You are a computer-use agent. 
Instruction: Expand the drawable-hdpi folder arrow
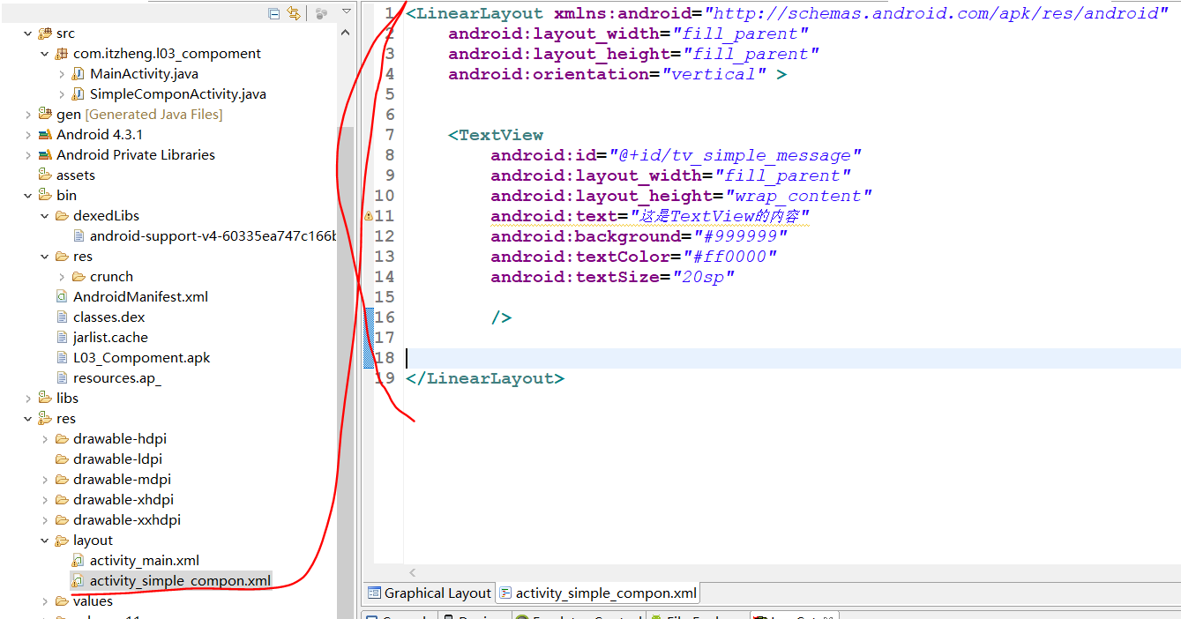pyautogui.click(x=45, y=439)
